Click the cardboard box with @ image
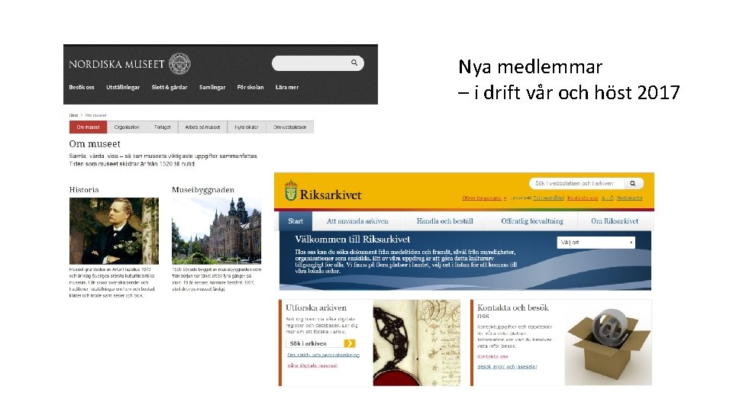The height and width of the screenshot is (412, 733). click(x=609, y=343)
